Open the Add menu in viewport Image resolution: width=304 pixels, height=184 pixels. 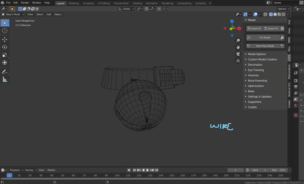pyautogui.click(x=49, y=14)
